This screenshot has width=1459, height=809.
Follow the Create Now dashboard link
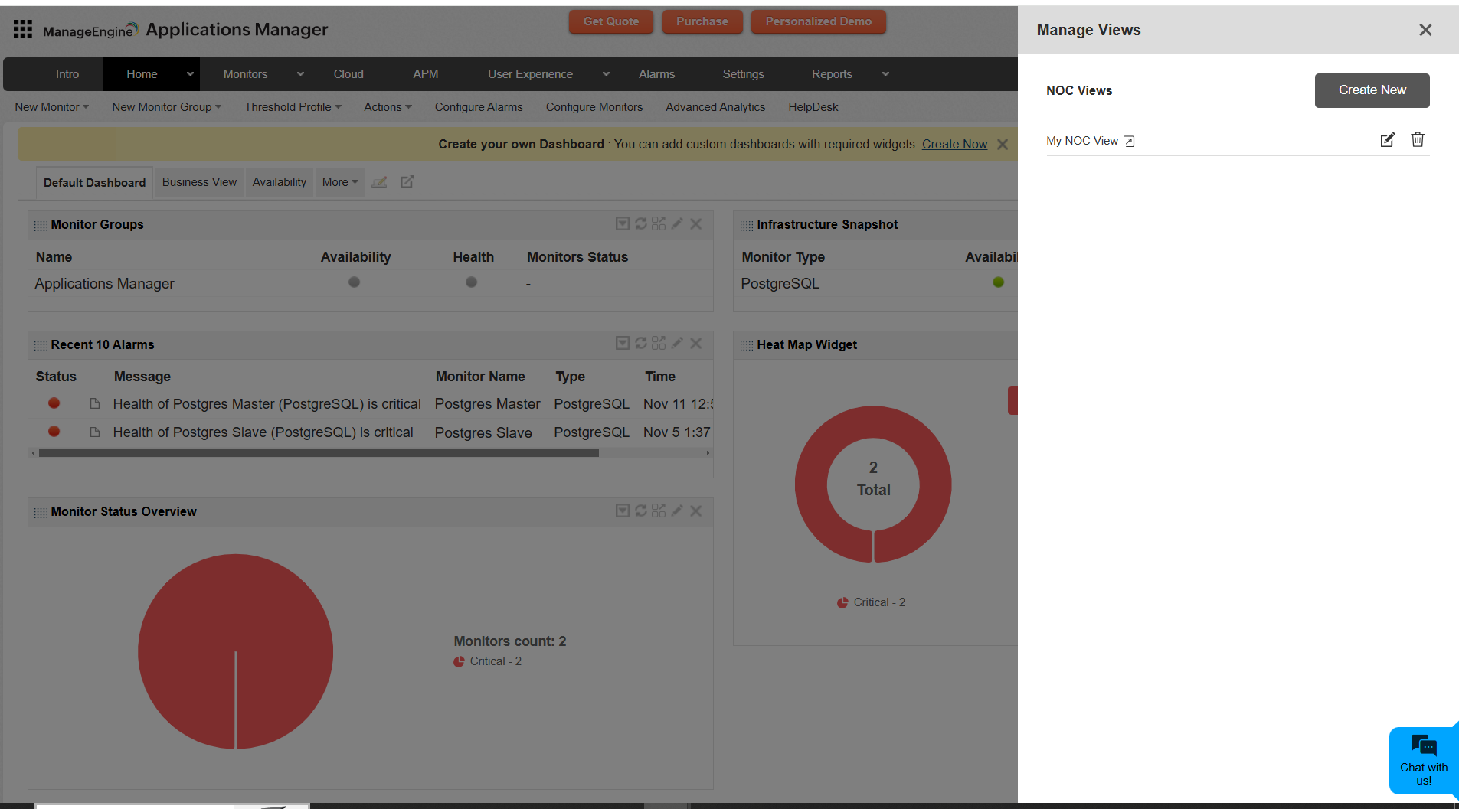(954, 145)
